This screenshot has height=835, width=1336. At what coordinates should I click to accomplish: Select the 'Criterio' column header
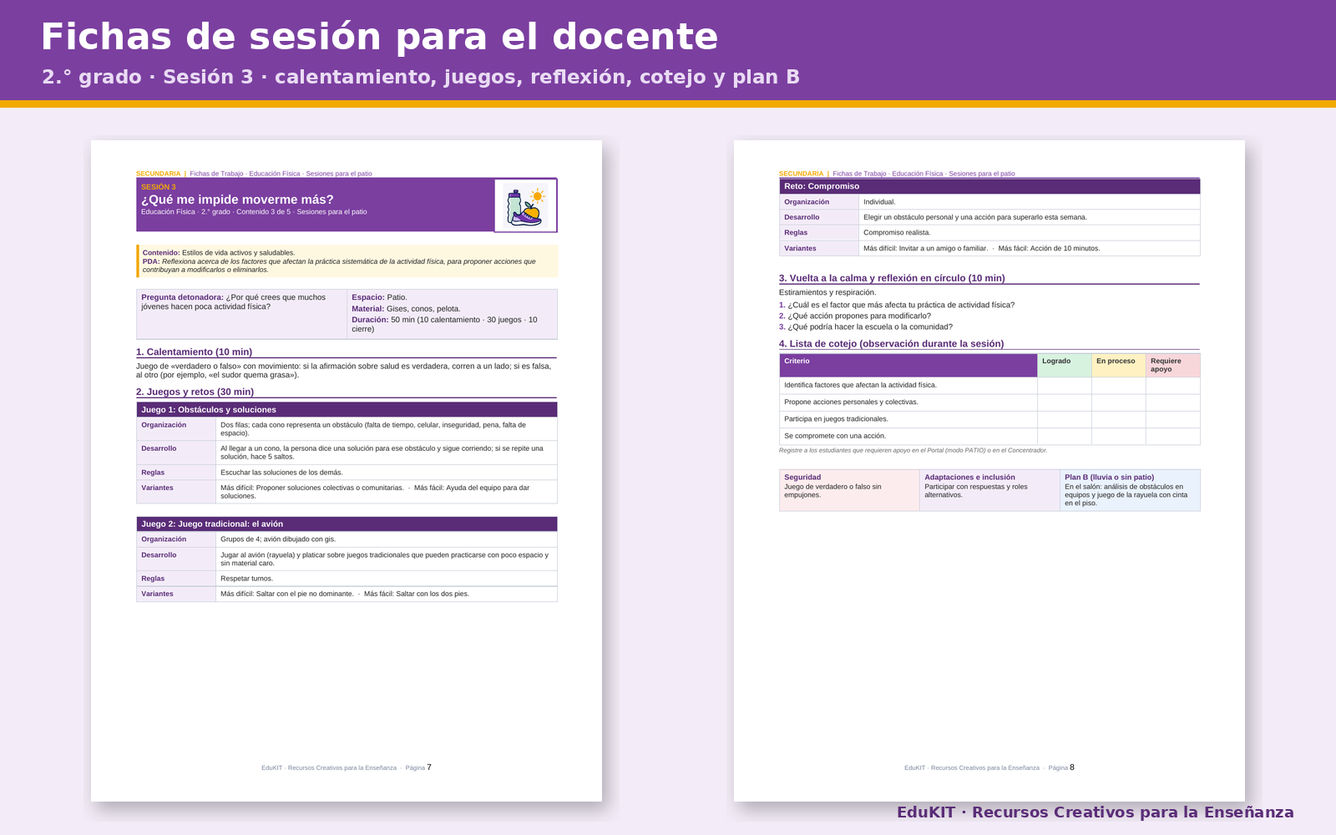click(x=908, y=365)
